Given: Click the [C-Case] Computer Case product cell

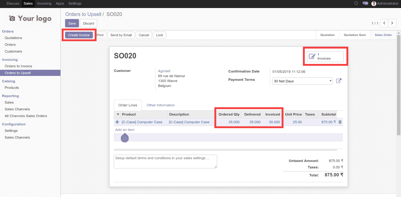Looking at the screenshot, I should click(x=144, y=122).
